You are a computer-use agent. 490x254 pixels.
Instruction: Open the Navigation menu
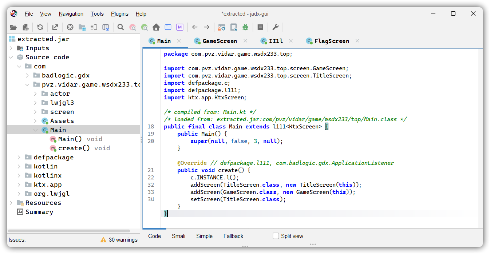(x=71, y=14)
